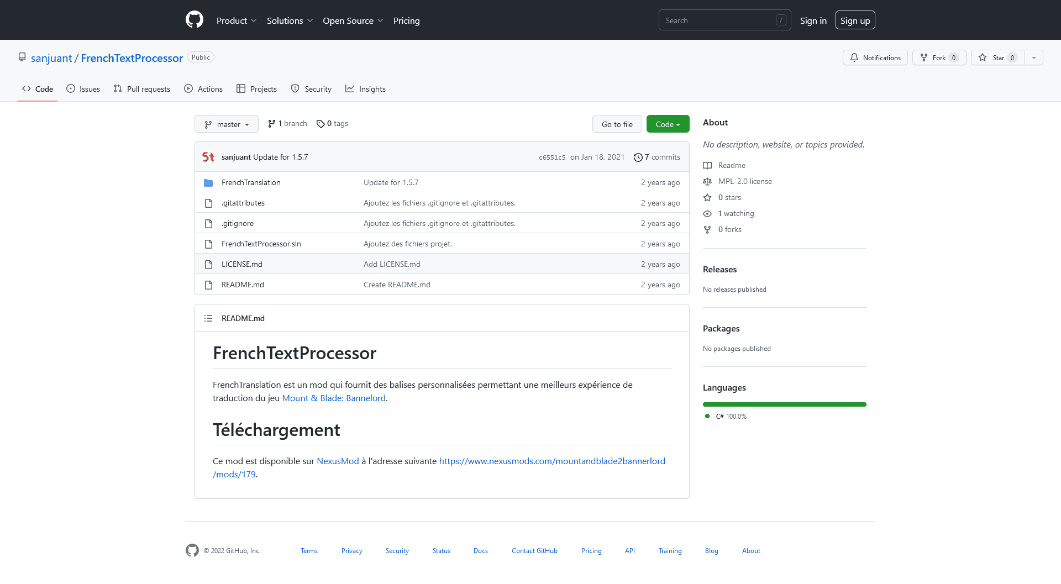1061x584 pixels.
Task: Open the green Code dropdown
Action: coord(668,124)
